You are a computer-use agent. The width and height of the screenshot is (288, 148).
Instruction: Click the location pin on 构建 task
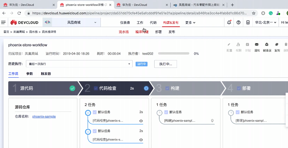coord(212,121)
